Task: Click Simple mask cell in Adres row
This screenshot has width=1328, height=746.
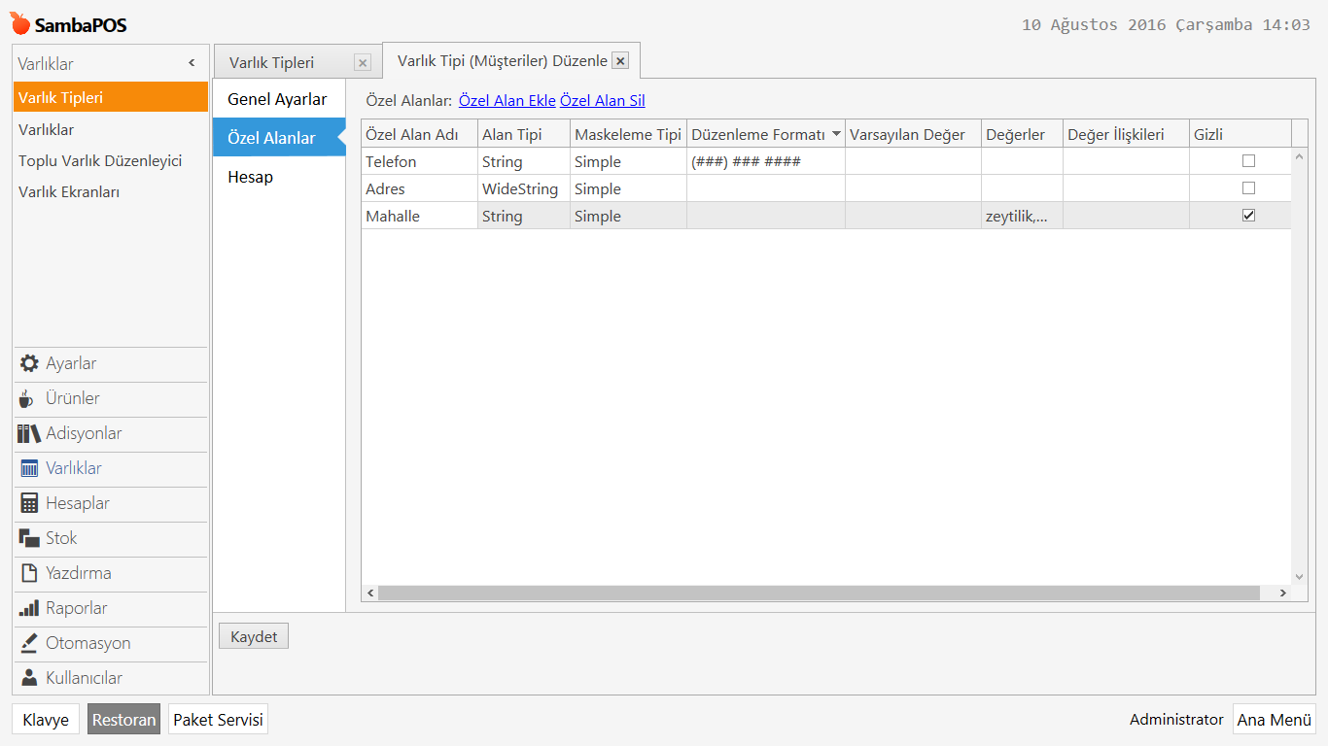Action: 628,188
